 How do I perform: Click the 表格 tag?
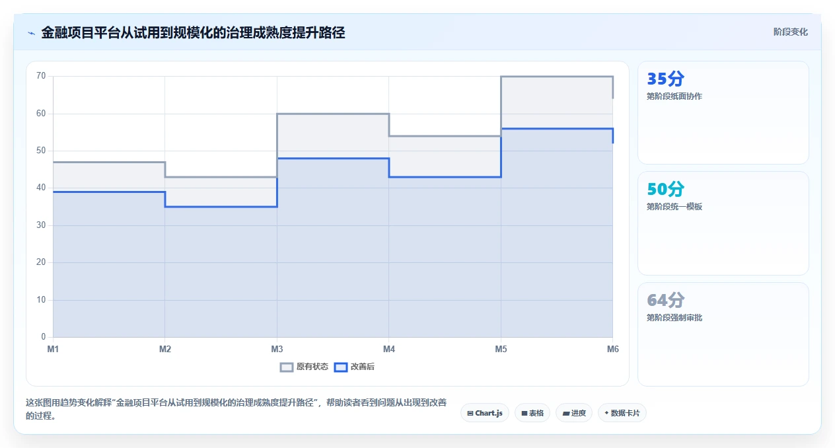532,413
